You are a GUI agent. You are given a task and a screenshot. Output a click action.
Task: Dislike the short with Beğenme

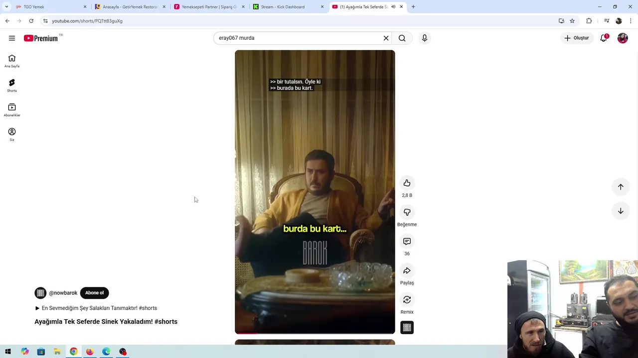(407, 212)
